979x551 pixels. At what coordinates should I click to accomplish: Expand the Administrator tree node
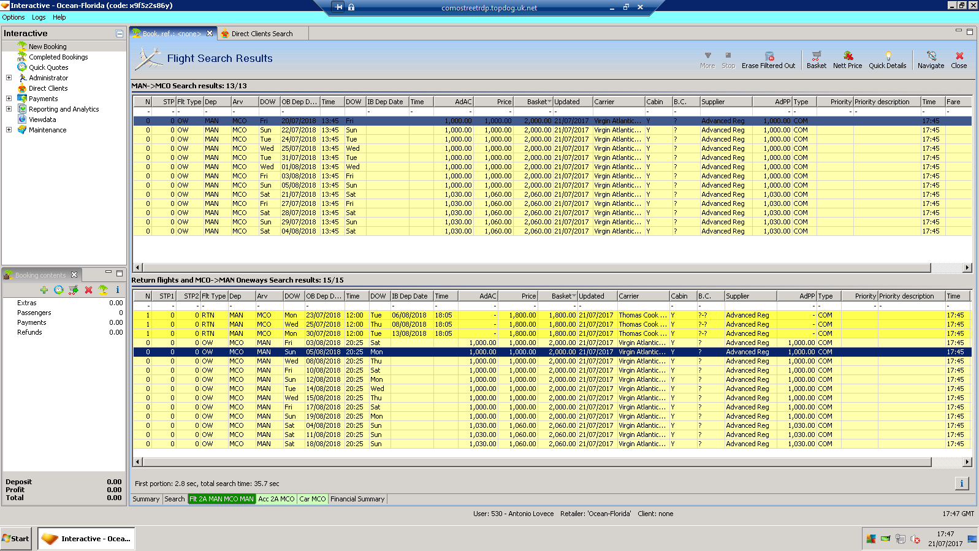[9, 78]
